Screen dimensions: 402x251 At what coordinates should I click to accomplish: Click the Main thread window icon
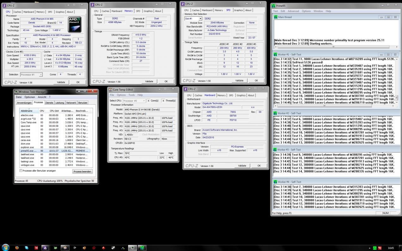275,17
